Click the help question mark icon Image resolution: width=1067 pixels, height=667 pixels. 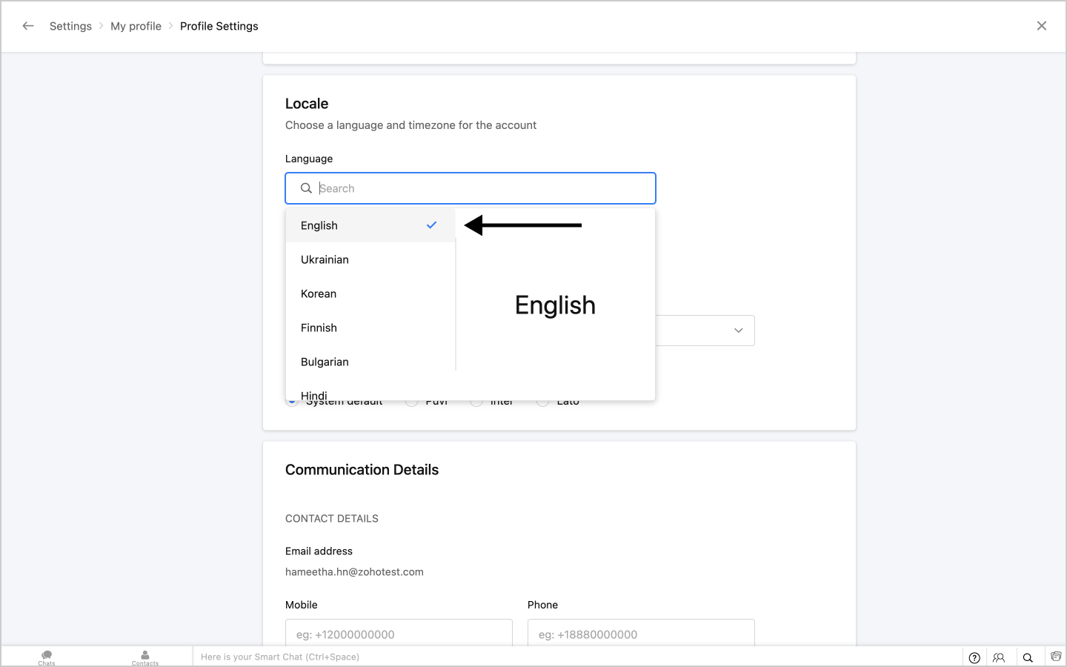(974, 657)
